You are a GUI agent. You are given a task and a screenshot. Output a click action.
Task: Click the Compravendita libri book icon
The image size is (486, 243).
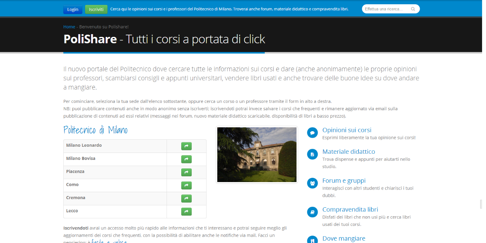pyautogui.click(x=312, y=212)
